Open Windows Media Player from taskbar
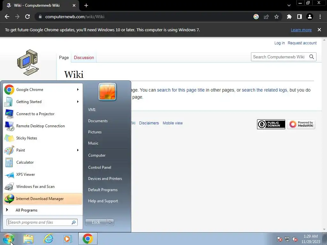 pos(67,239)
